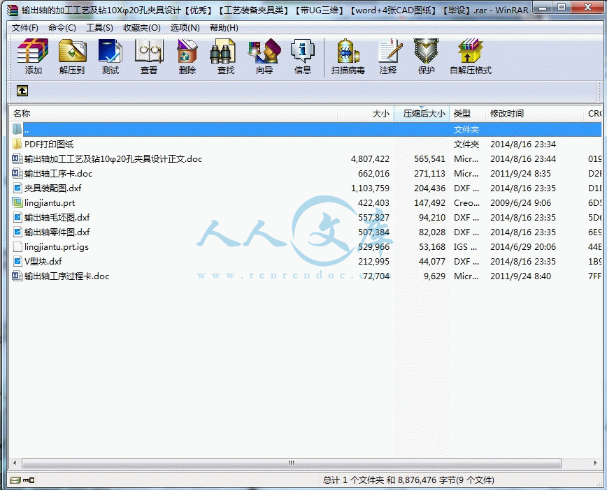Viewport: 607px width, 490px height.
Task: Sort by the Size (大小) column header
Action: [x=366, y=114]
